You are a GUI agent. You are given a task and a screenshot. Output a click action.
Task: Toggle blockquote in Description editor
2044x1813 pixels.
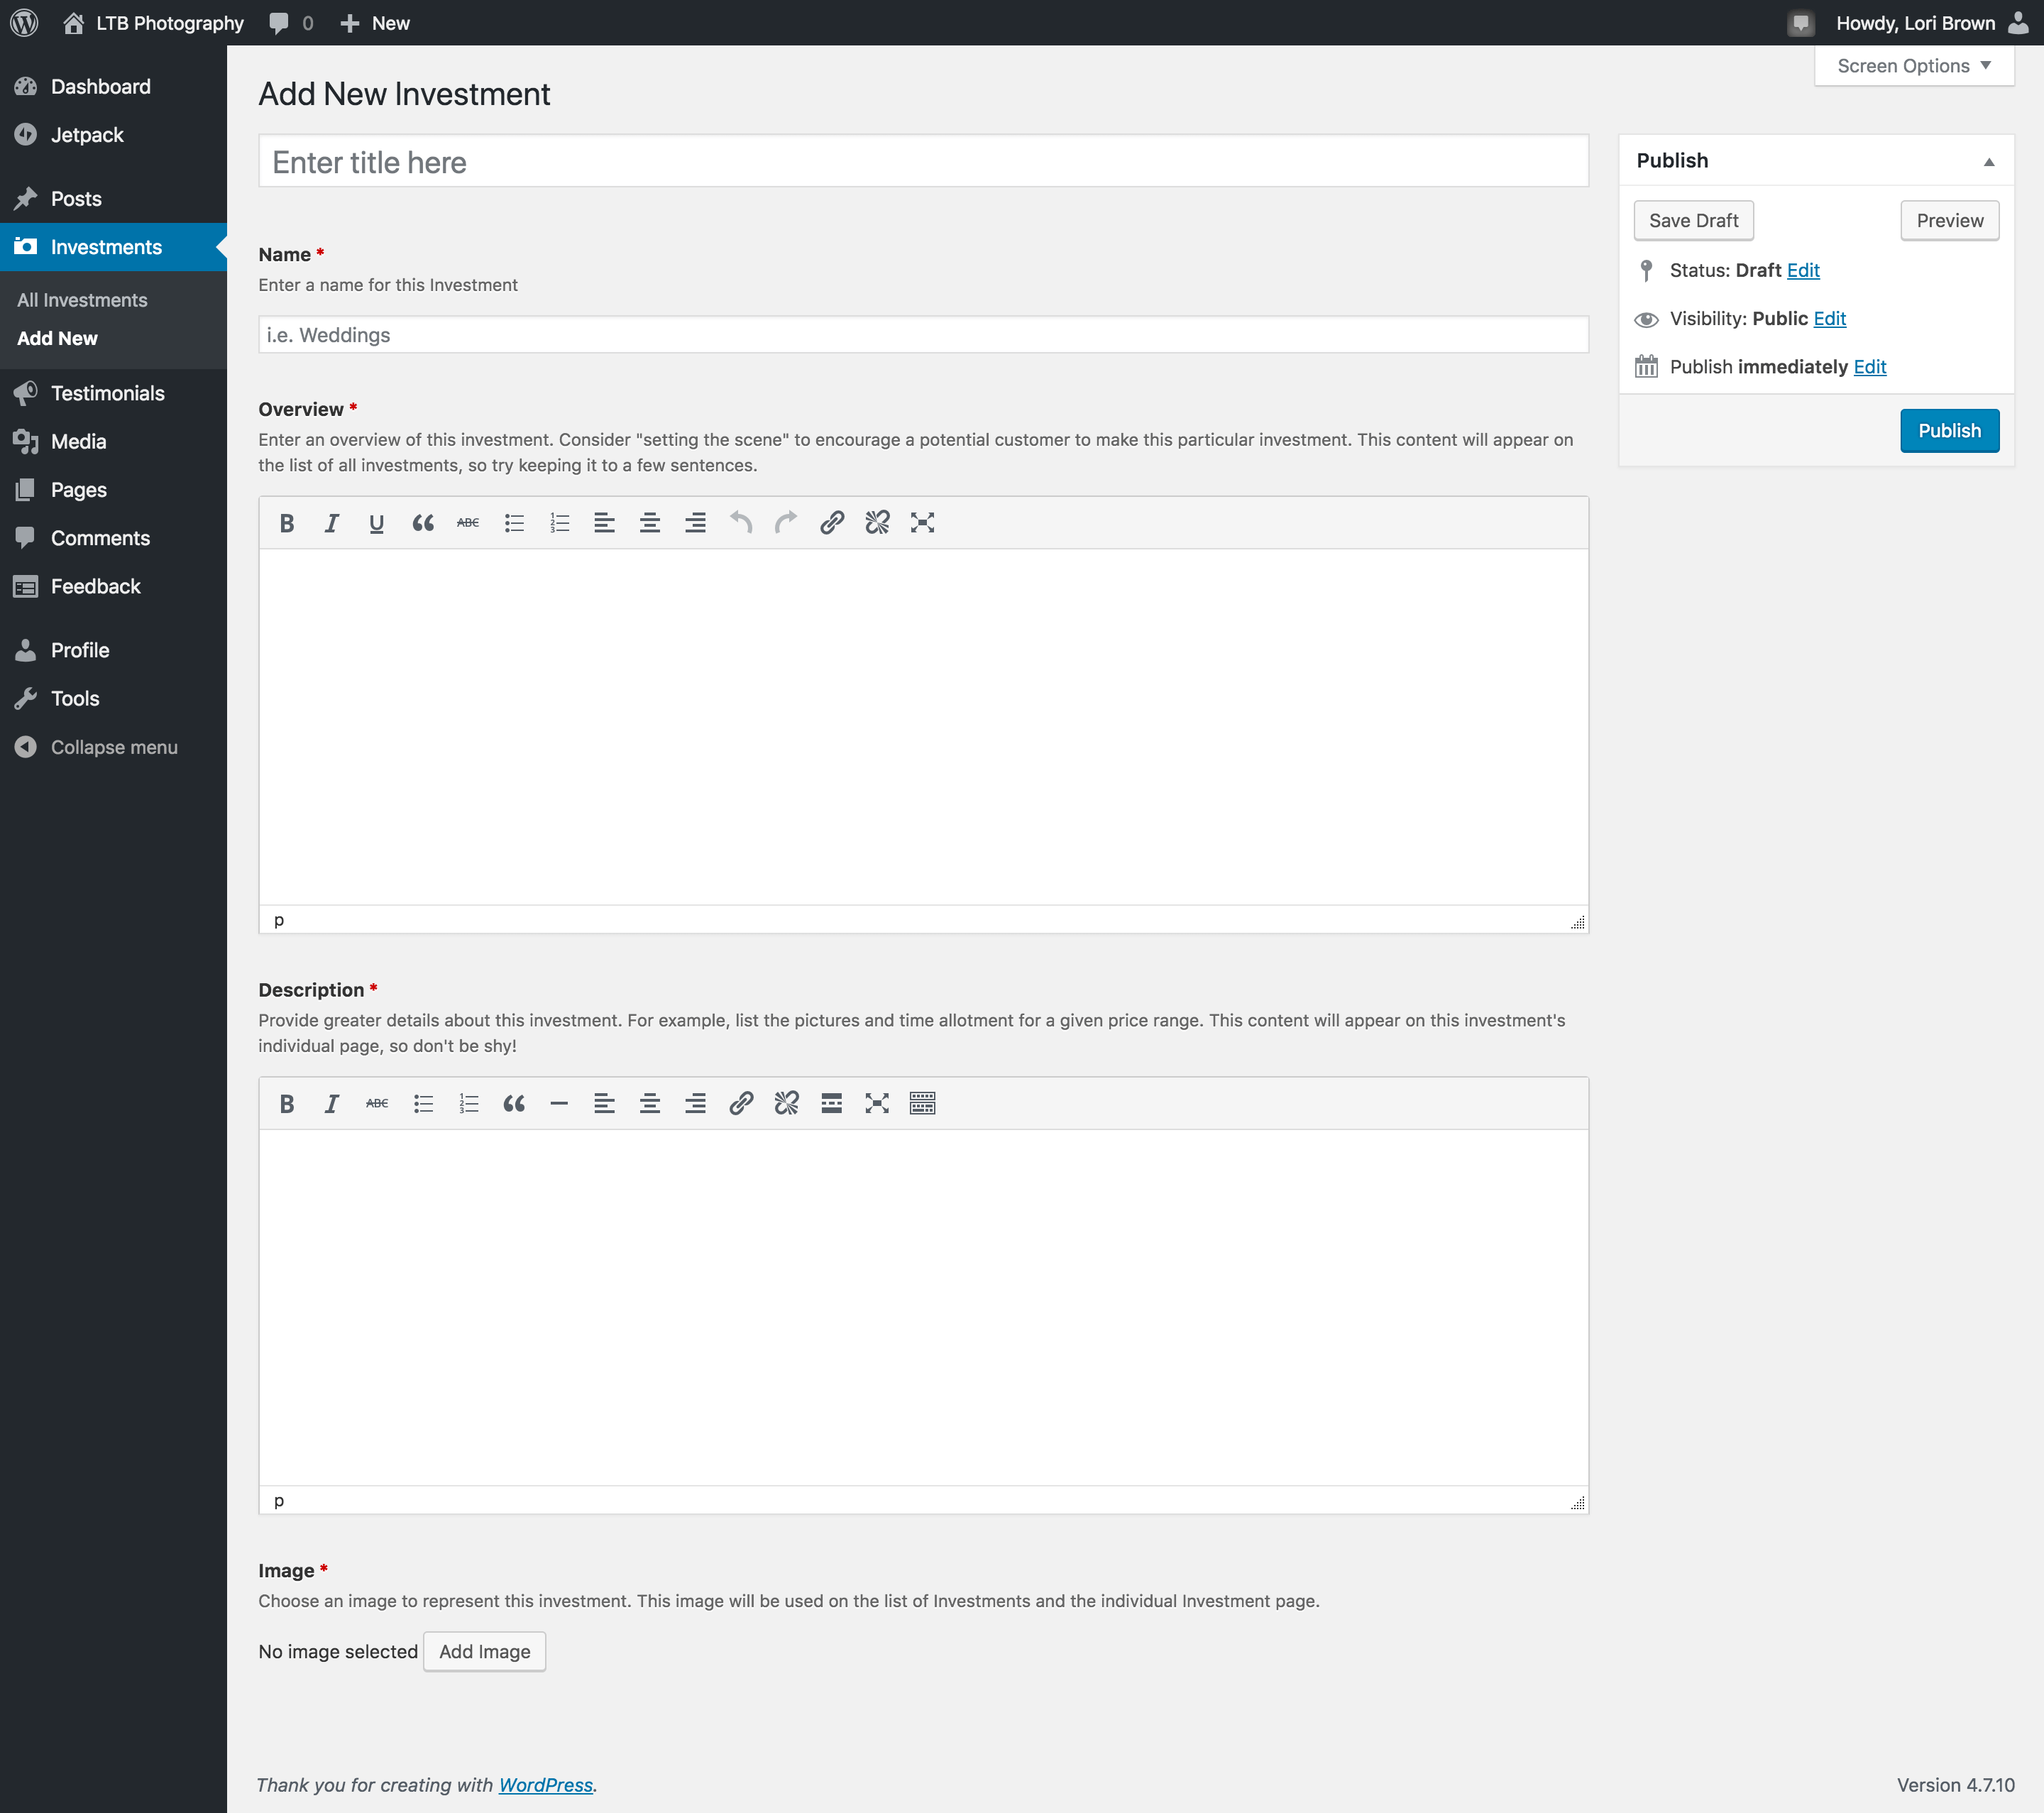pos(514,1104)
